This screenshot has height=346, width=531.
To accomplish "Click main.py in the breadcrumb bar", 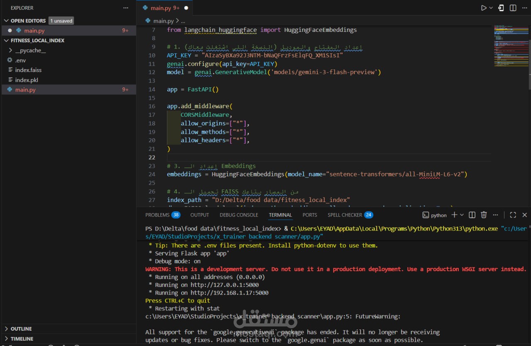I will tap(163, 21).
